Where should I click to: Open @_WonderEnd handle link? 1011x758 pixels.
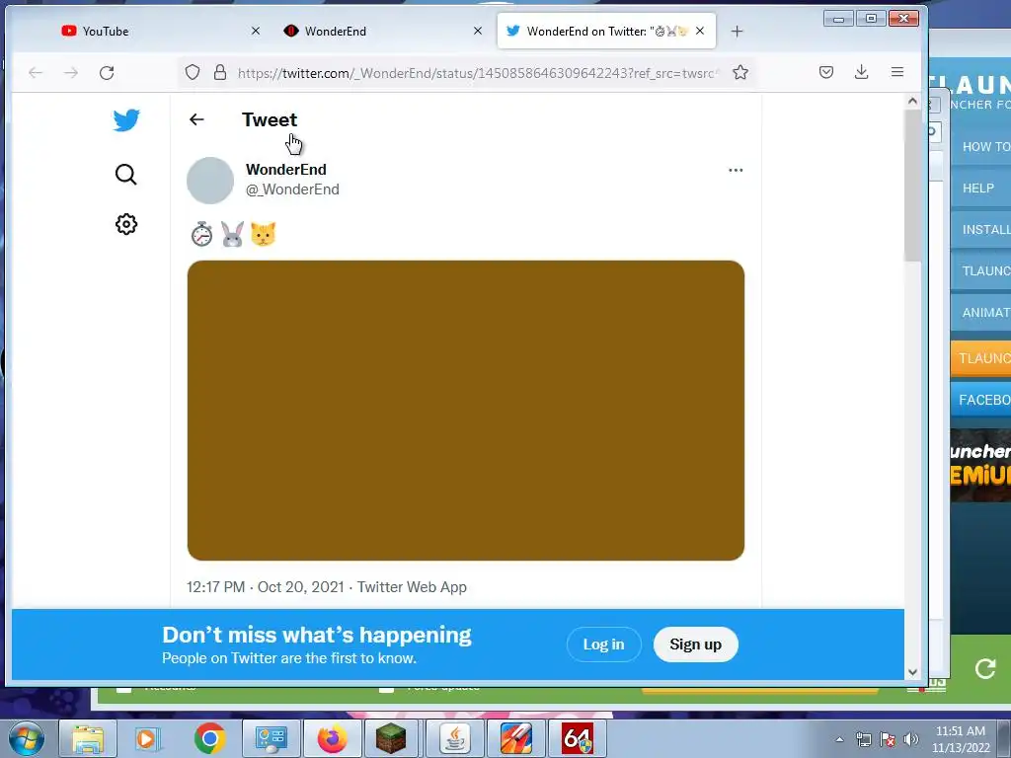(292, 189)
